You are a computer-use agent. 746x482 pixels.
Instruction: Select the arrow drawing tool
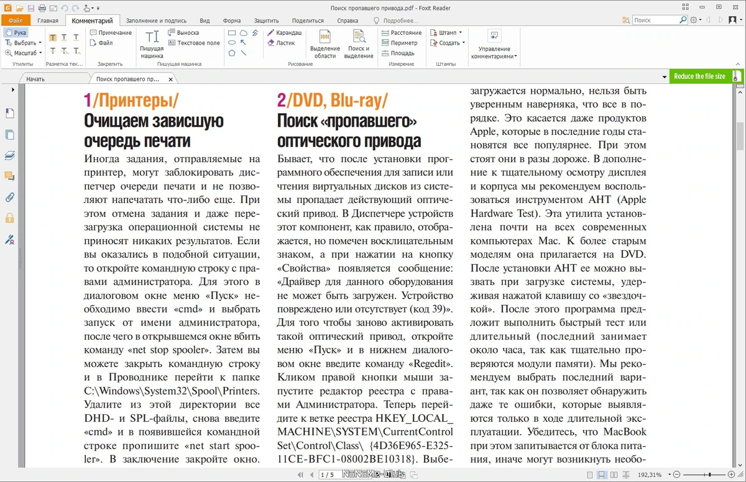coord(244,42)
